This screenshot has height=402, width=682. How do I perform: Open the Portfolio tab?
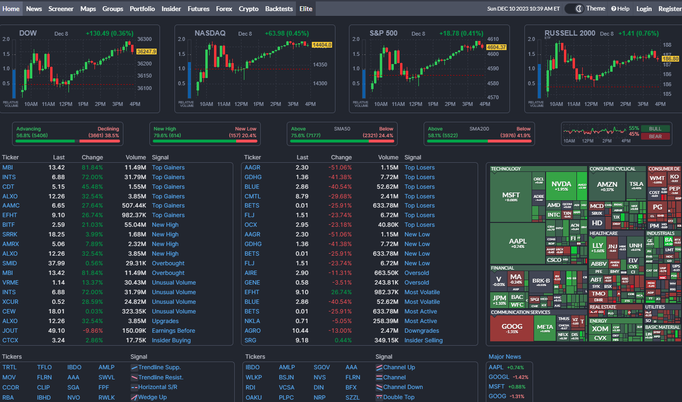point(142,9)
